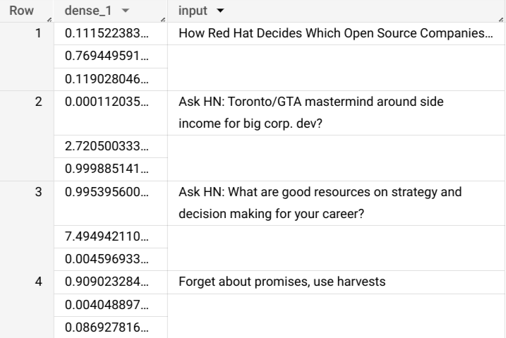Image resolution: width=506 pixels, height=338 pixels.
Task: Select row number 1 cell
Action: tap(38, 34)
